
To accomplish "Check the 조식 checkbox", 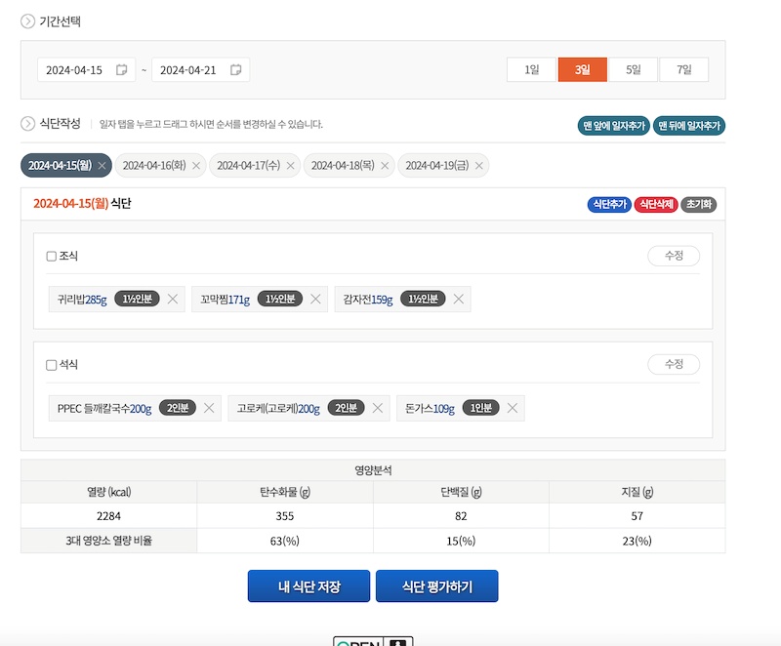I will click(52, 256).
